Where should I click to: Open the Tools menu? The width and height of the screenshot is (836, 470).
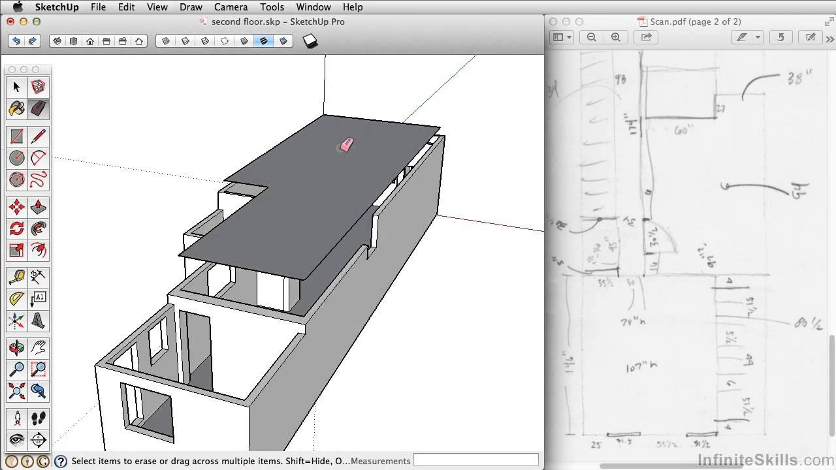272,7
